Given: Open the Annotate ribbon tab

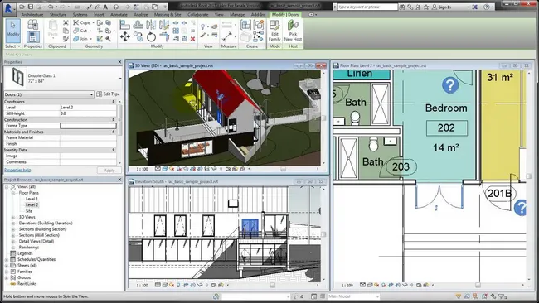Looking at the screenshot, I should pos(119,15).
